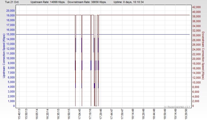
Task: Click the 30,000 downstream axis label
Action: 196,35
